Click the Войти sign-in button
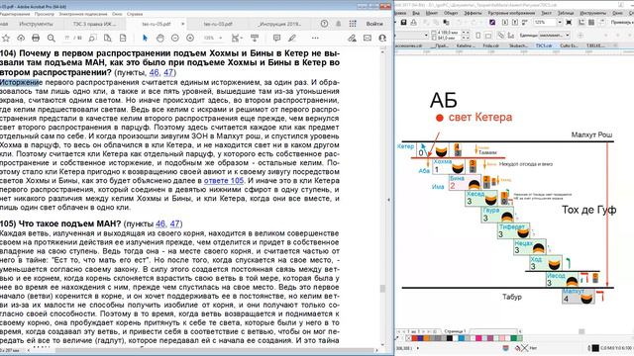634x356 pixels. click(374, 24)
